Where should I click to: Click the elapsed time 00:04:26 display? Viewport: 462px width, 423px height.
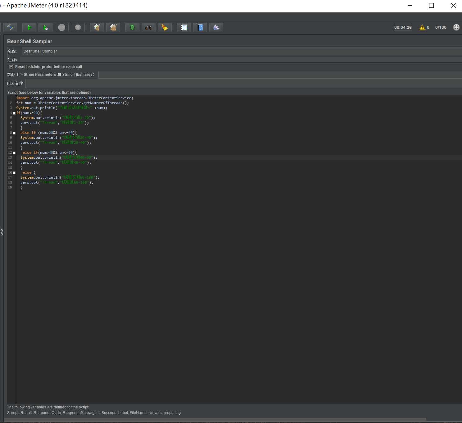point(403,27)
